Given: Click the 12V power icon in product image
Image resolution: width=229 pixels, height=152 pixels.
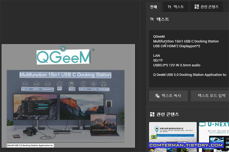Looking at the screenshot, I should tap(94, 84).
